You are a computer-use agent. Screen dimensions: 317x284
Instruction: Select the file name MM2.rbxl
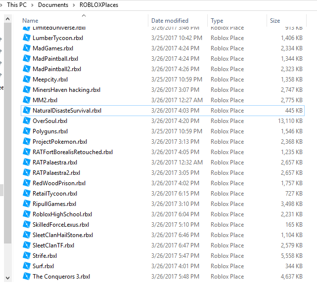45,100
